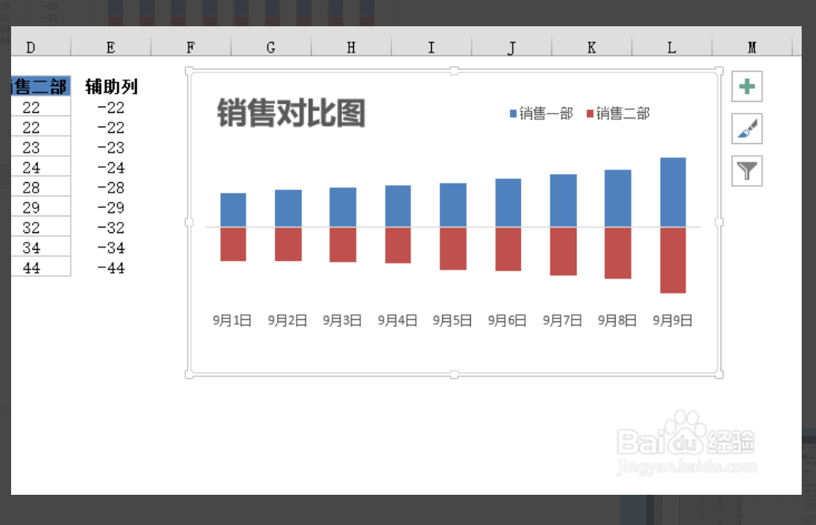Viewport: 816px width, 525px height.
Task: Click the 9月5日 axis label
Action: pyautogui.click(x=451, y=320)
